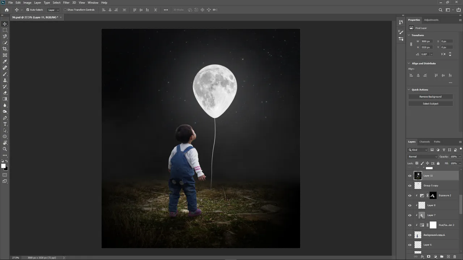Screen dimensions: 463x260
Task: Select the Path Selection tool
Action: [x=5, y=130]
